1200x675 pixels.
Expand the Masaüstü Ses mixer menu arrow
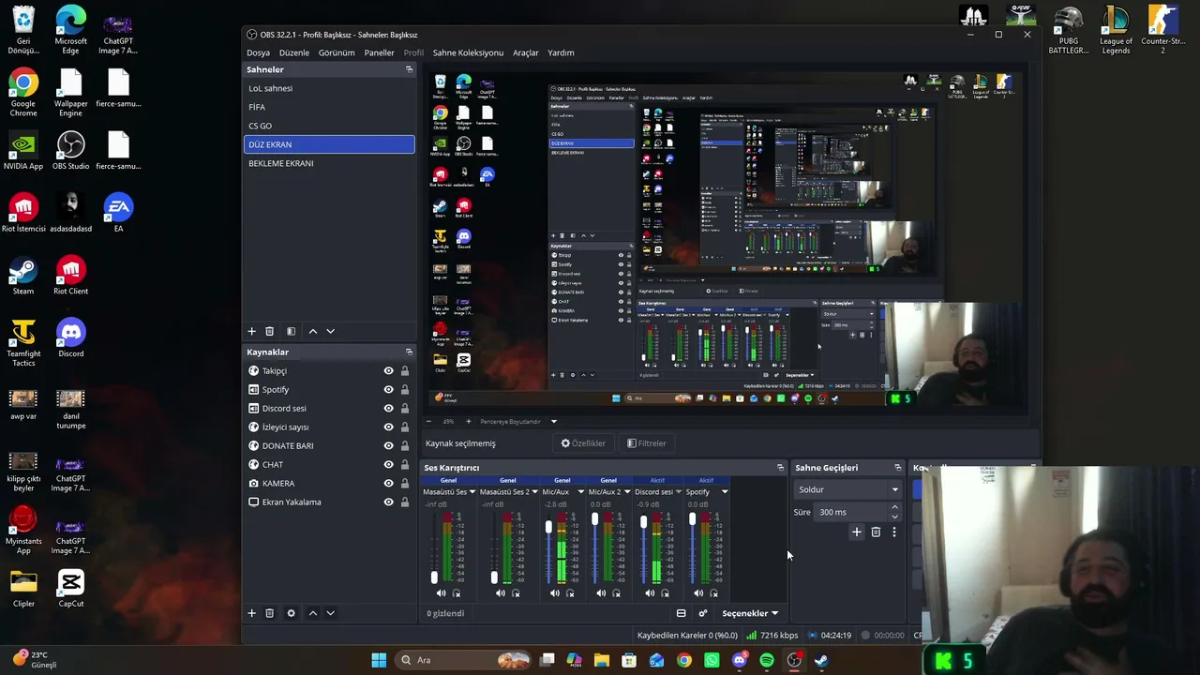click(472, 491)
